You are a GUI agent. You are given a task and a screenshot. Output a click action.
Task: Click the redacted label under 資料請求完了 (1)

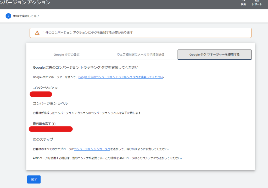point(51,129)
